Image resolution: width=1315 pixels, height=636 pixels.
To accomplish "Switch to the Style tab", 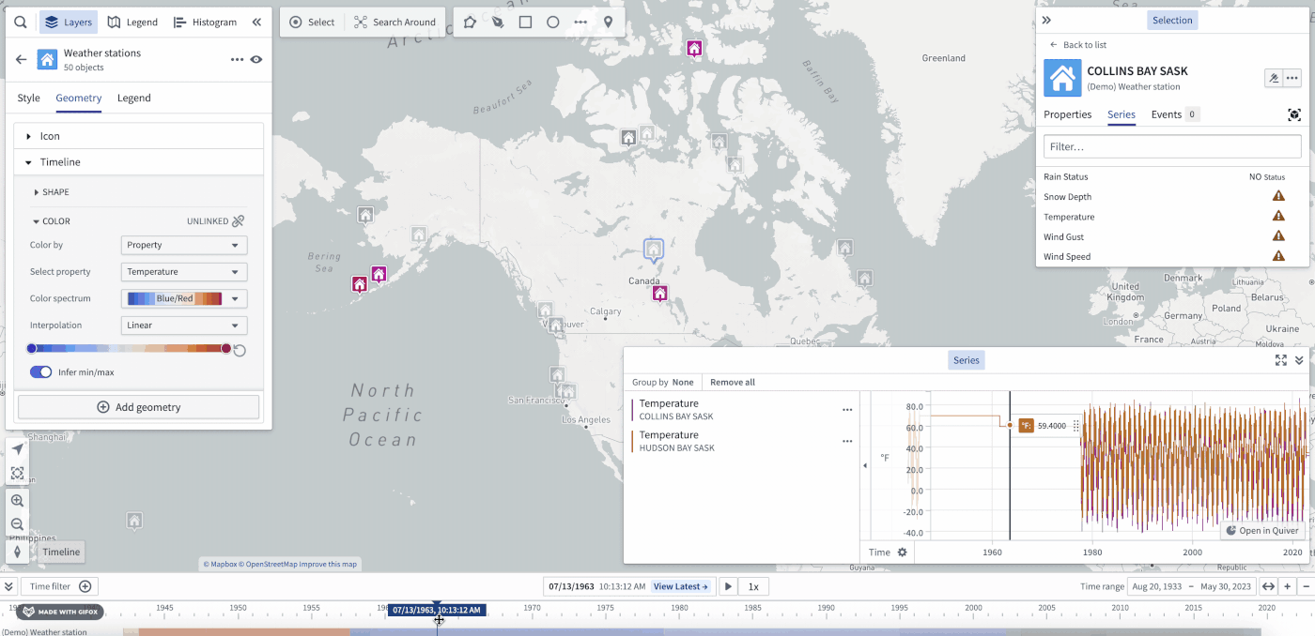I will coord(29,98).
